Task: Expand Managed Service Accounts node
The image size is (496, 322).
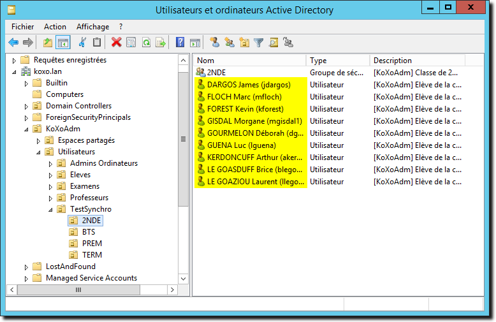Action: tap(26, 279)
